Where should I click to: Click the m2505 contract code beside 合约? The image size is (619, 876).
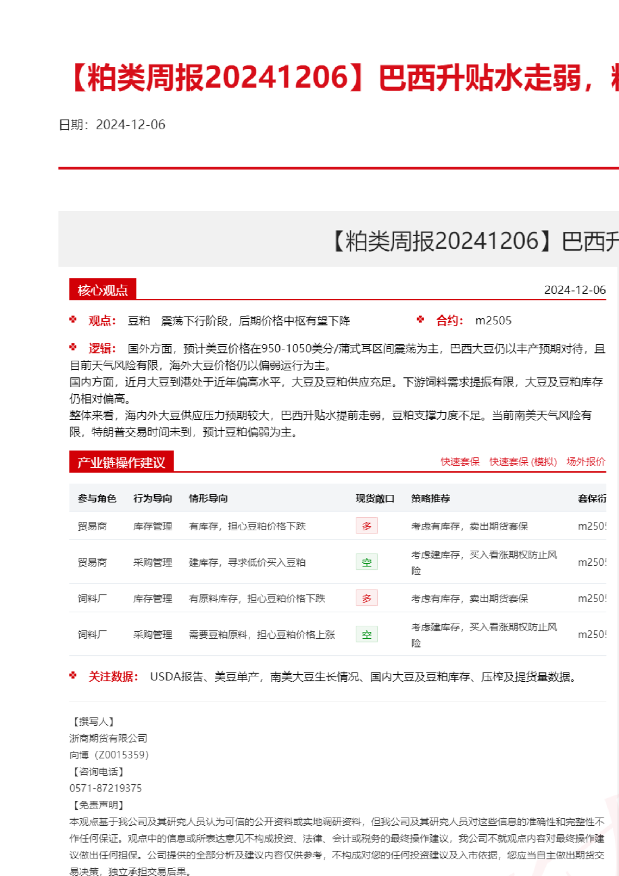pyautogui.click(x=493, y=321)
